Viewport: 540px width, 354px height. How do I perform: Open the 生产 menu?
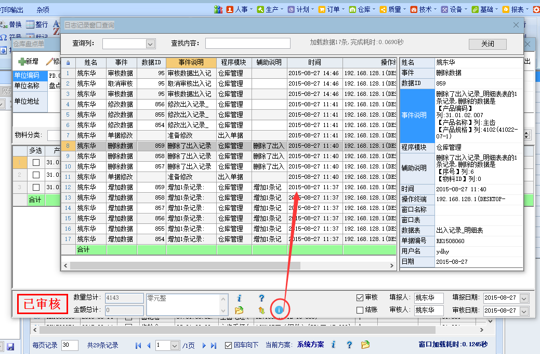pyautogui.click(x=270, y=9)
